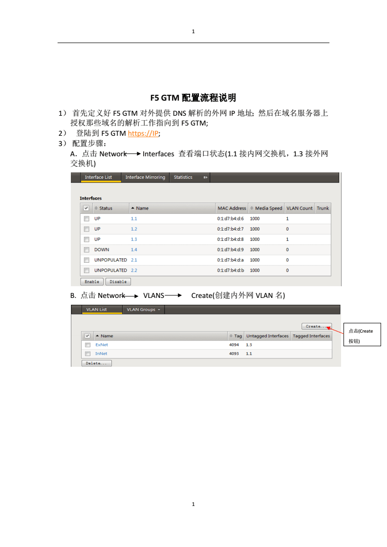Click the MAC Address column header

232,208
